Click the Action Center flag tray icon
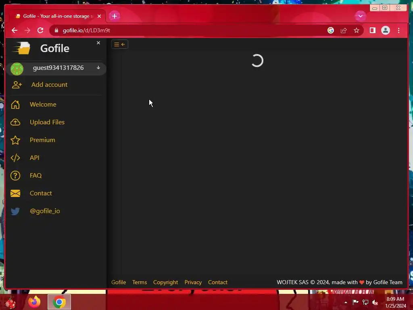This screenshot has height=310, width=413. pyautogui.click(x=356, y=302)
